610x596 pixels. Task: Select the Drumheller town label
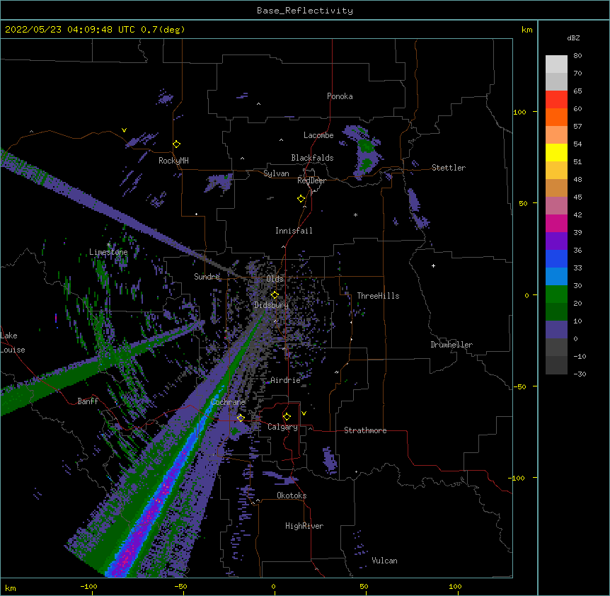[451, 345]
